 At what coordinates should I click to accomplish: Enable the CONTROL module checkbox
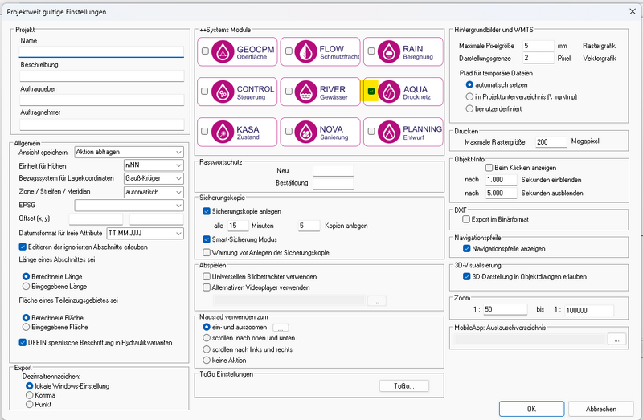point(205,92)
